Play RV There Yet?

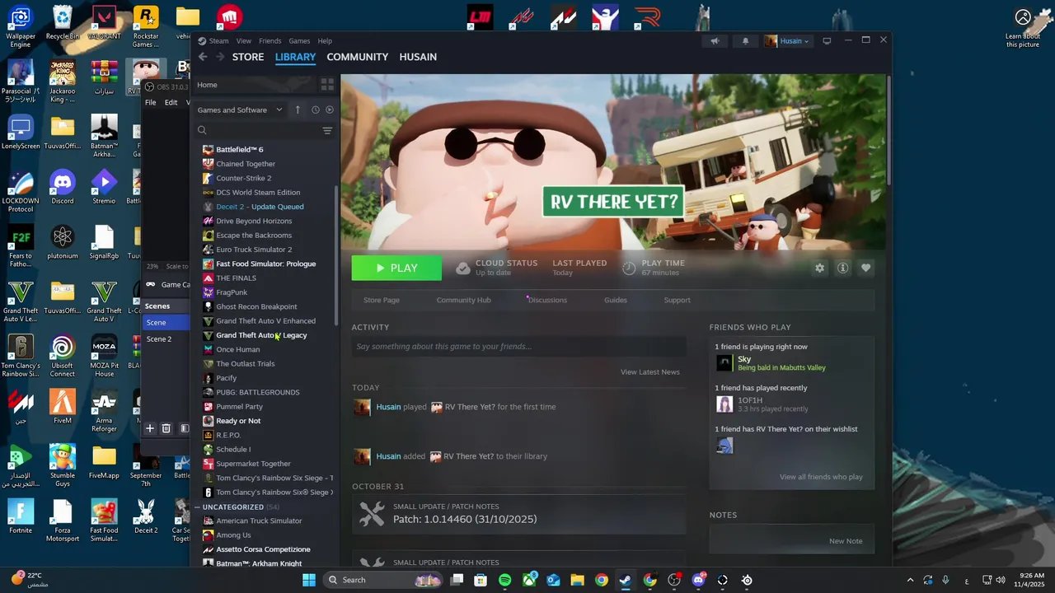click(396, 268)
